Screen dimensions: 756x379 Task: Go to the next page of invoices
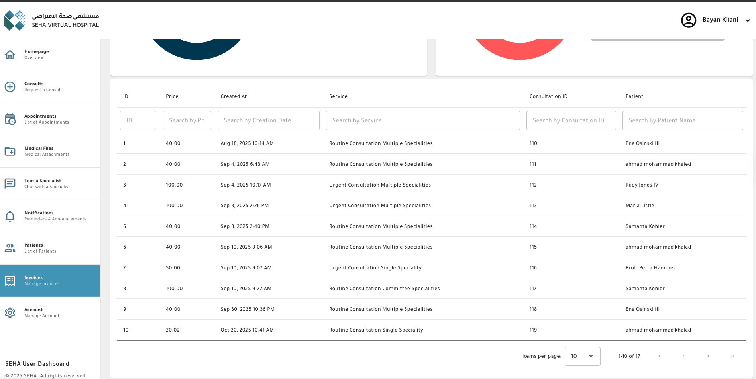[708, 356]
